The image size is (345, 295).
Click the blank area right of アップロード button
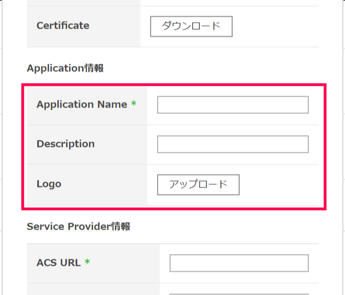pyautogui.click(x=281, y=184)
